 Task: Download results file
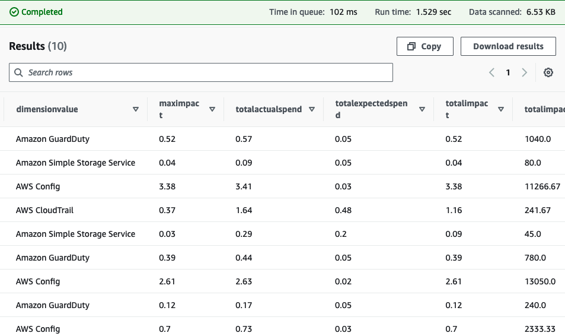pyautogui.click(x=508, y=46)
